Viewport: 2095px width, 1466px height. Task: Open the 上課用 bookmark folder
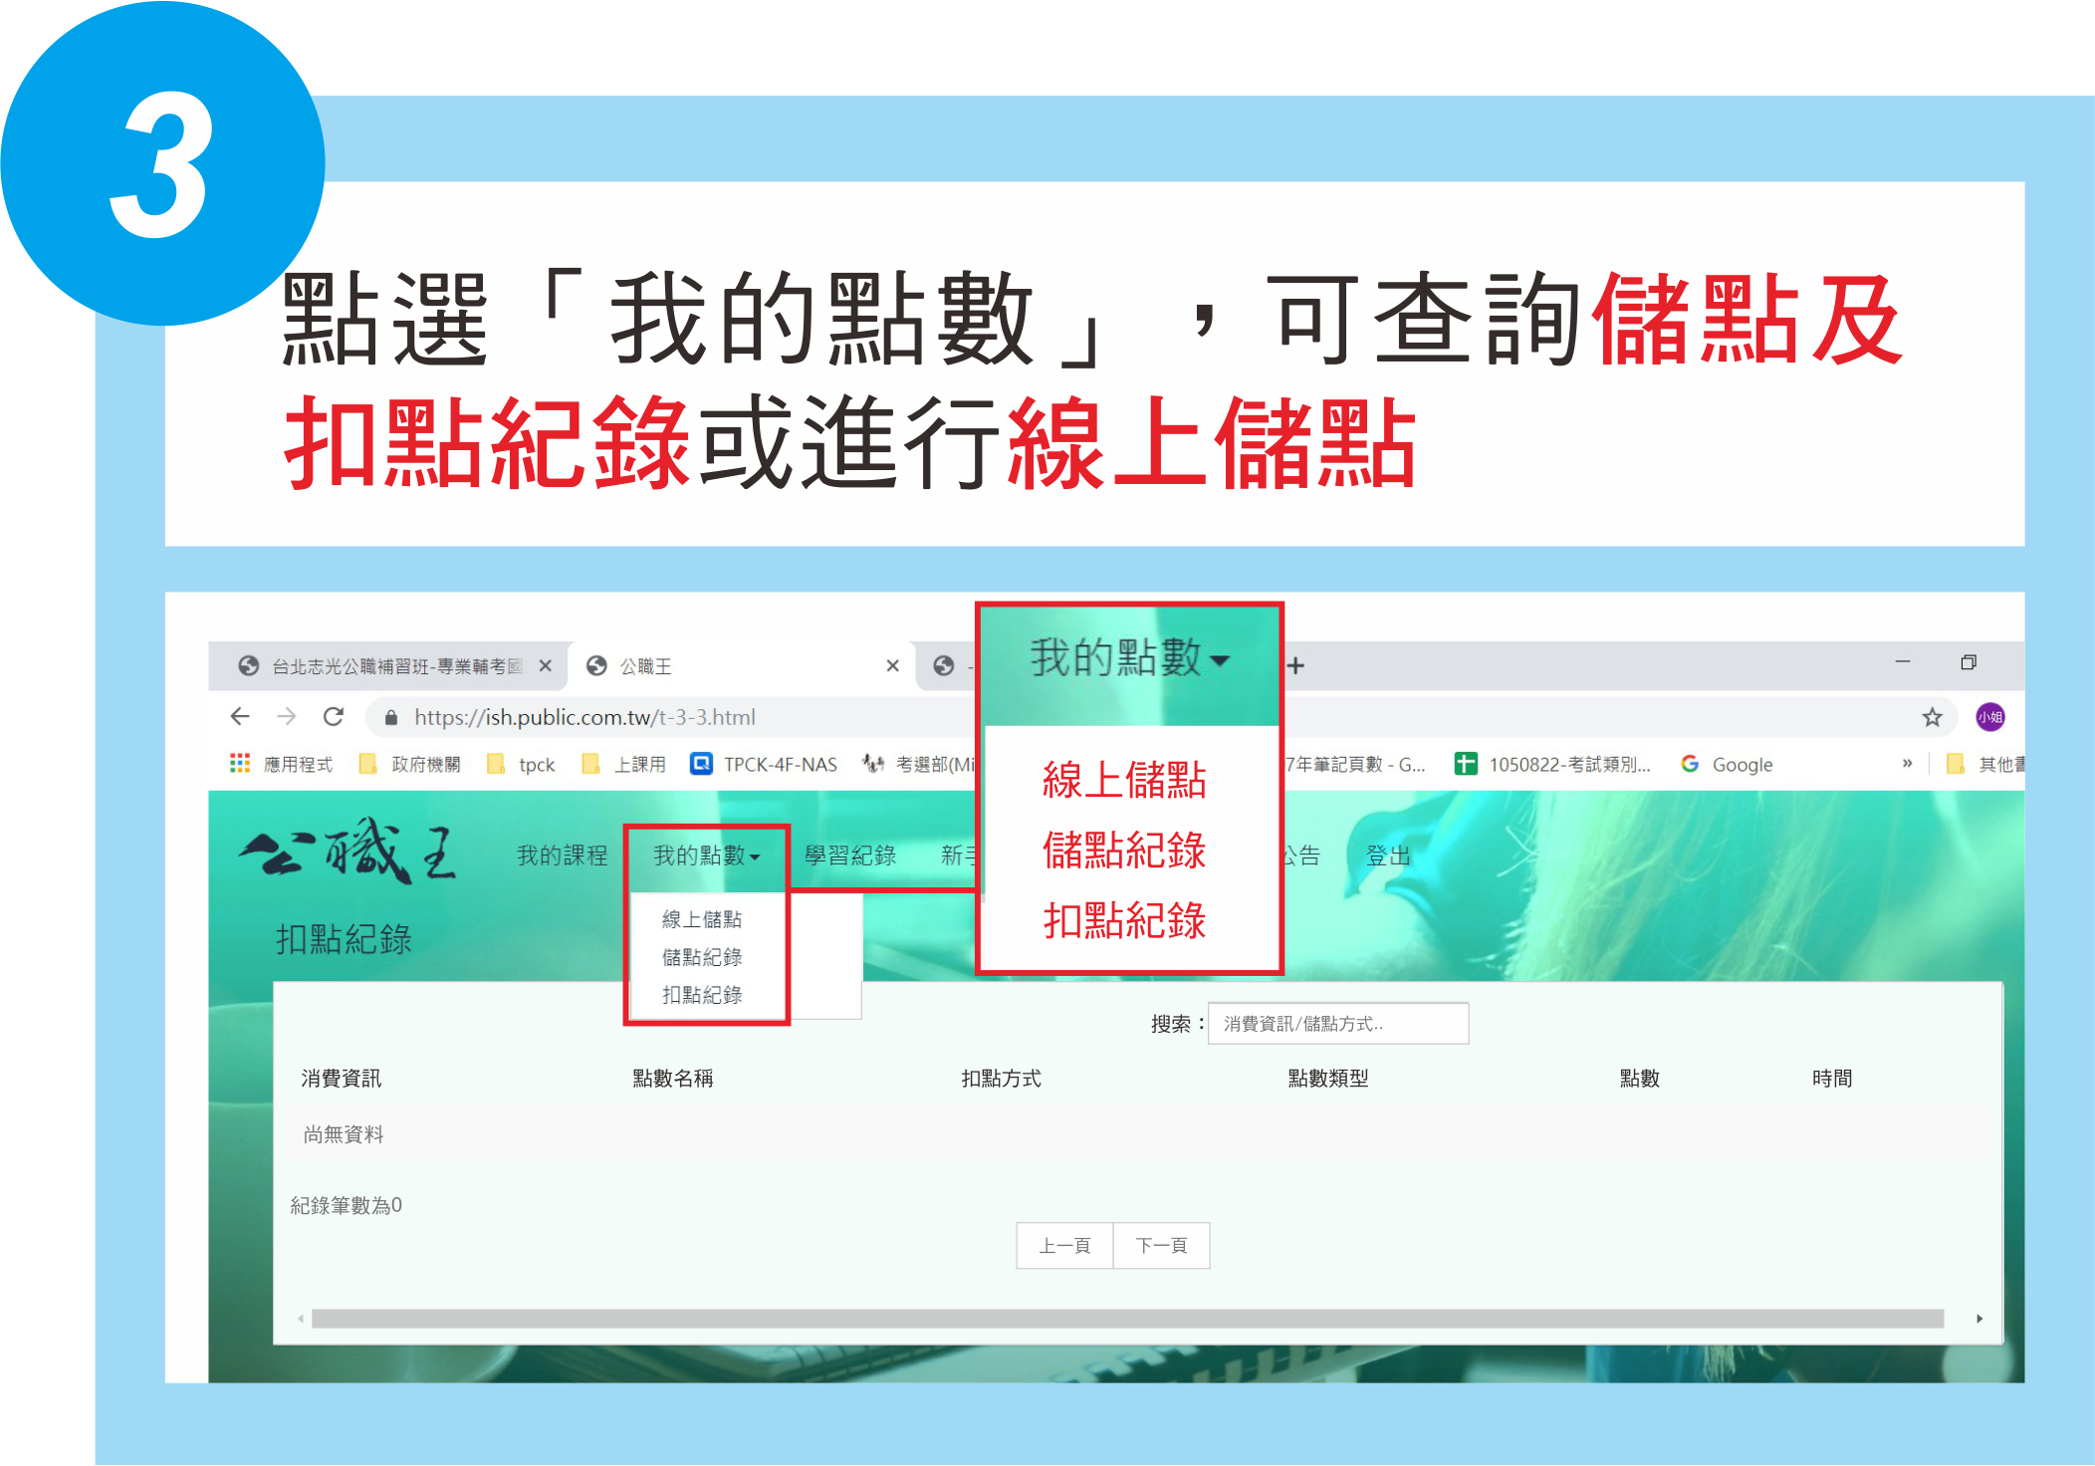[624, 764]
